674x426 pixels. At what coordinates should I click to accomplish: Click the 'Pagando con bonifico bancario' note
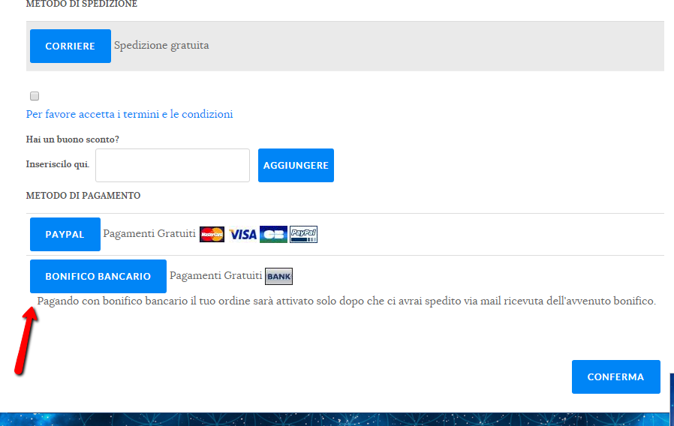(347, 301)
